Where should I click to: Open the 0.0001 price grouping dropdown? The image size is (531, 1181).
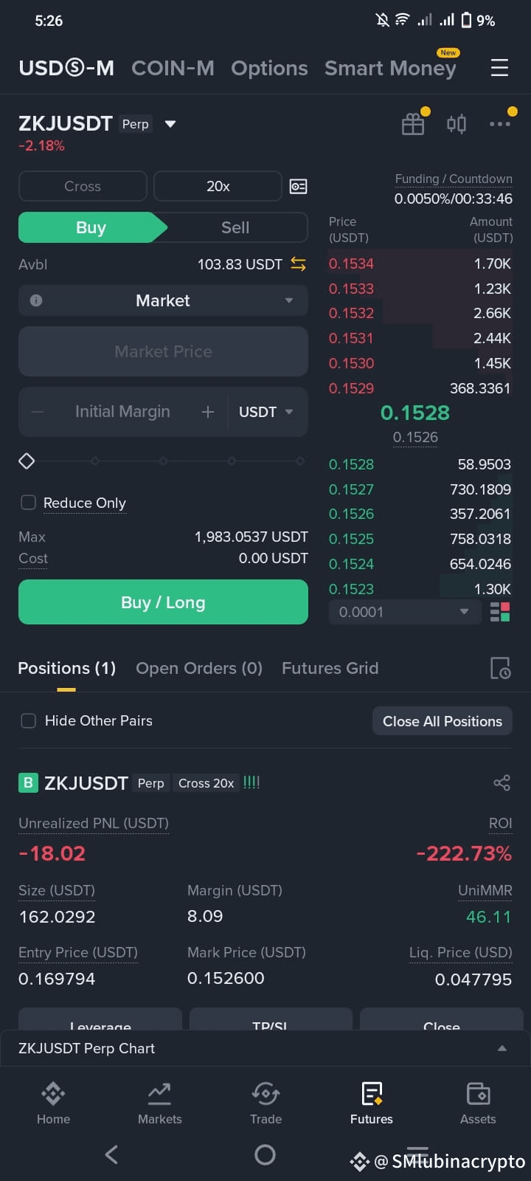coord(404,612)
